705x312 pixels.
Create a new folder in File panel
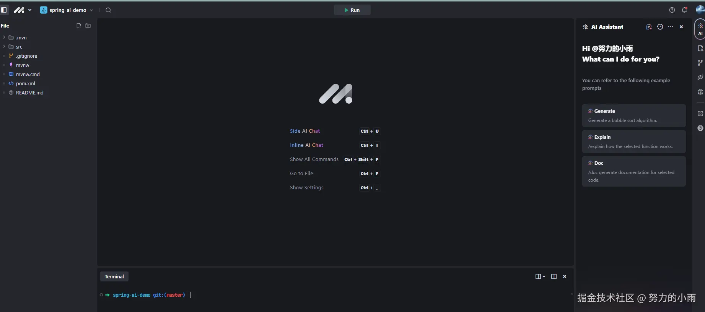88,26
